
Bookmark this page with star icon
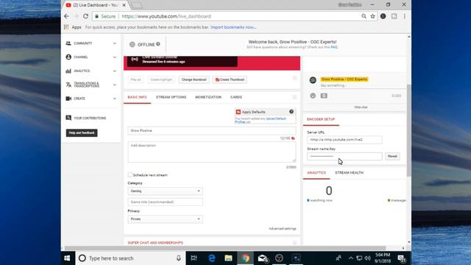pyautogui.click(x=373, y=16)
